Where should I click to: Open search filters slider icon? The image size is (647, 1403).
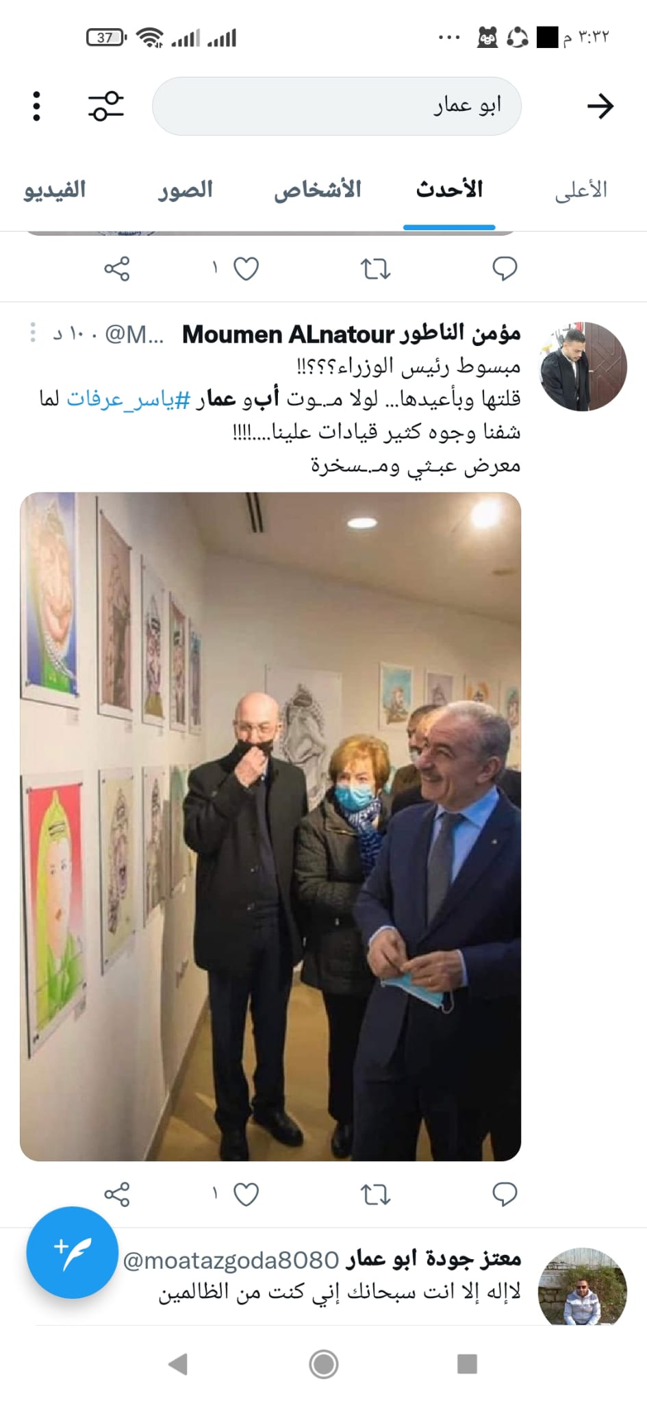(106, 106)
